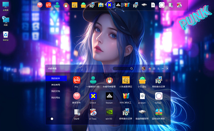Select the 我的软件 sidebar tab
The image size is (214, 131).
coord(56,78)
